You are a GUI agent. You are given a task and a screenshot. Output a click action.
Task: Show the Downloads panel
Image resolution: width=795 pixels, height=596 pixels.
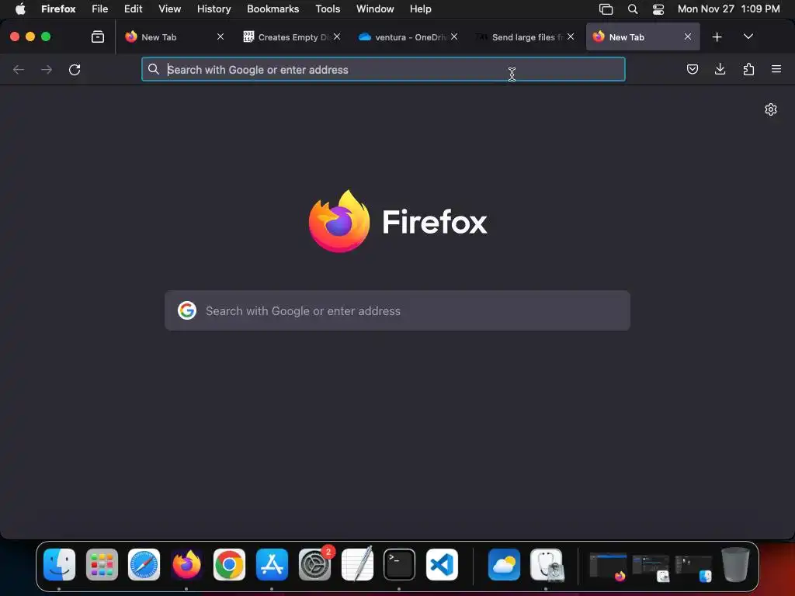pyautogui.click(x=720, y=69)
